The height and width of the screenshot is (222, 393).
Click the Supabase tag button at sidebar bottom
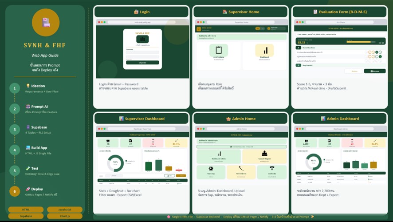(26, 216)
